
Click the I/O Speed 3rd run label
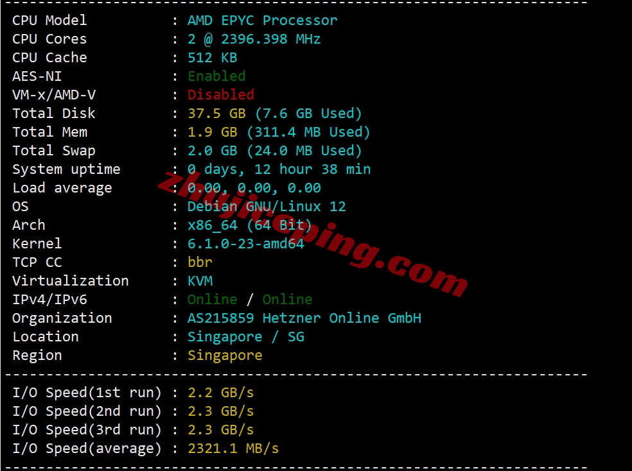coord(87,429)
